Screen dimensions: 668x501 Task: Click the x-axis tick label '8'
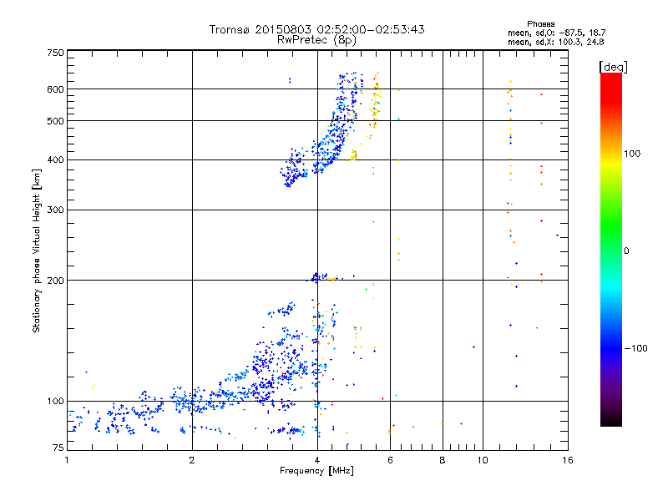(x=443, y=460)
